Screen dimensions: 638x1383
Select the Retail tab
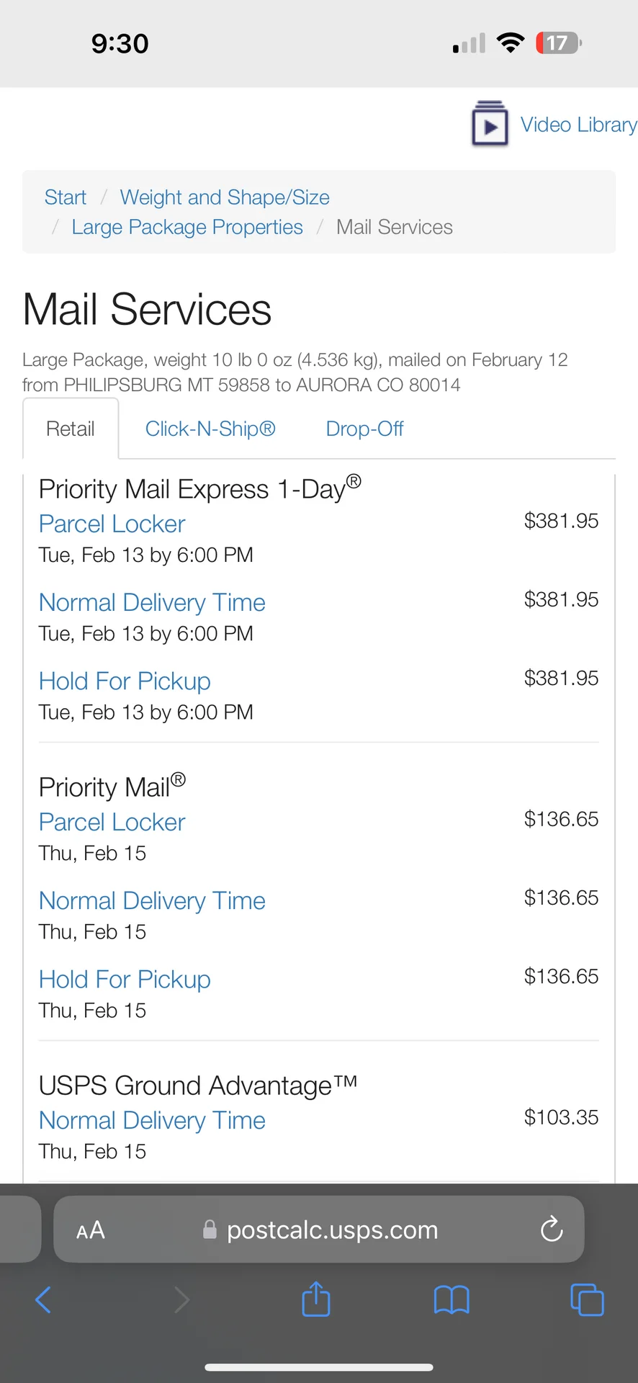71,429
